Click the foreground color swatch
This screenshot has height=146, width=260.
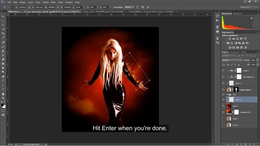click(x=2, y=105)
